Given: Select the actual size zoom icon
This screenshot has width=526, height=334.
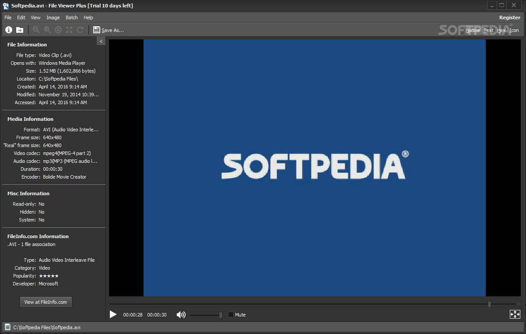Looking at the screenshot, I should pyautogui.click(x=58, y=30).
